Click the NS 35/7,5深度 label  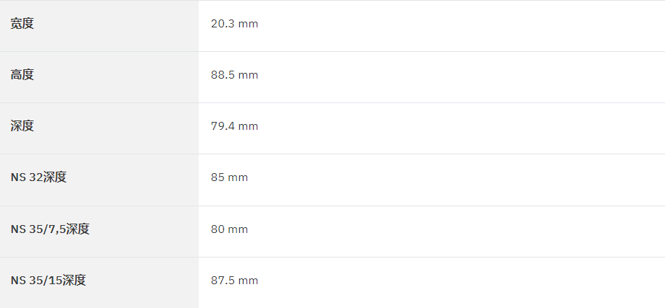pyautogui.click(x=50, y=229)
